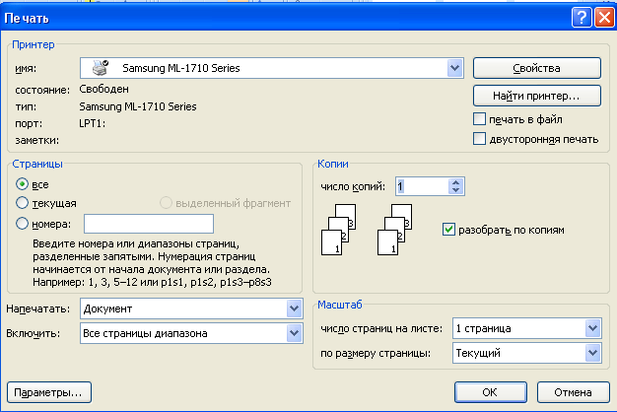Click the Принтер group label
This screenshot has height=412, width=617.
(x=34, y=44)
